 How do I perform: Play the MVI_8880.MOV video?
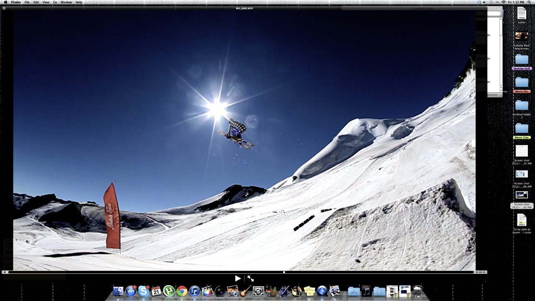[237, 278]
